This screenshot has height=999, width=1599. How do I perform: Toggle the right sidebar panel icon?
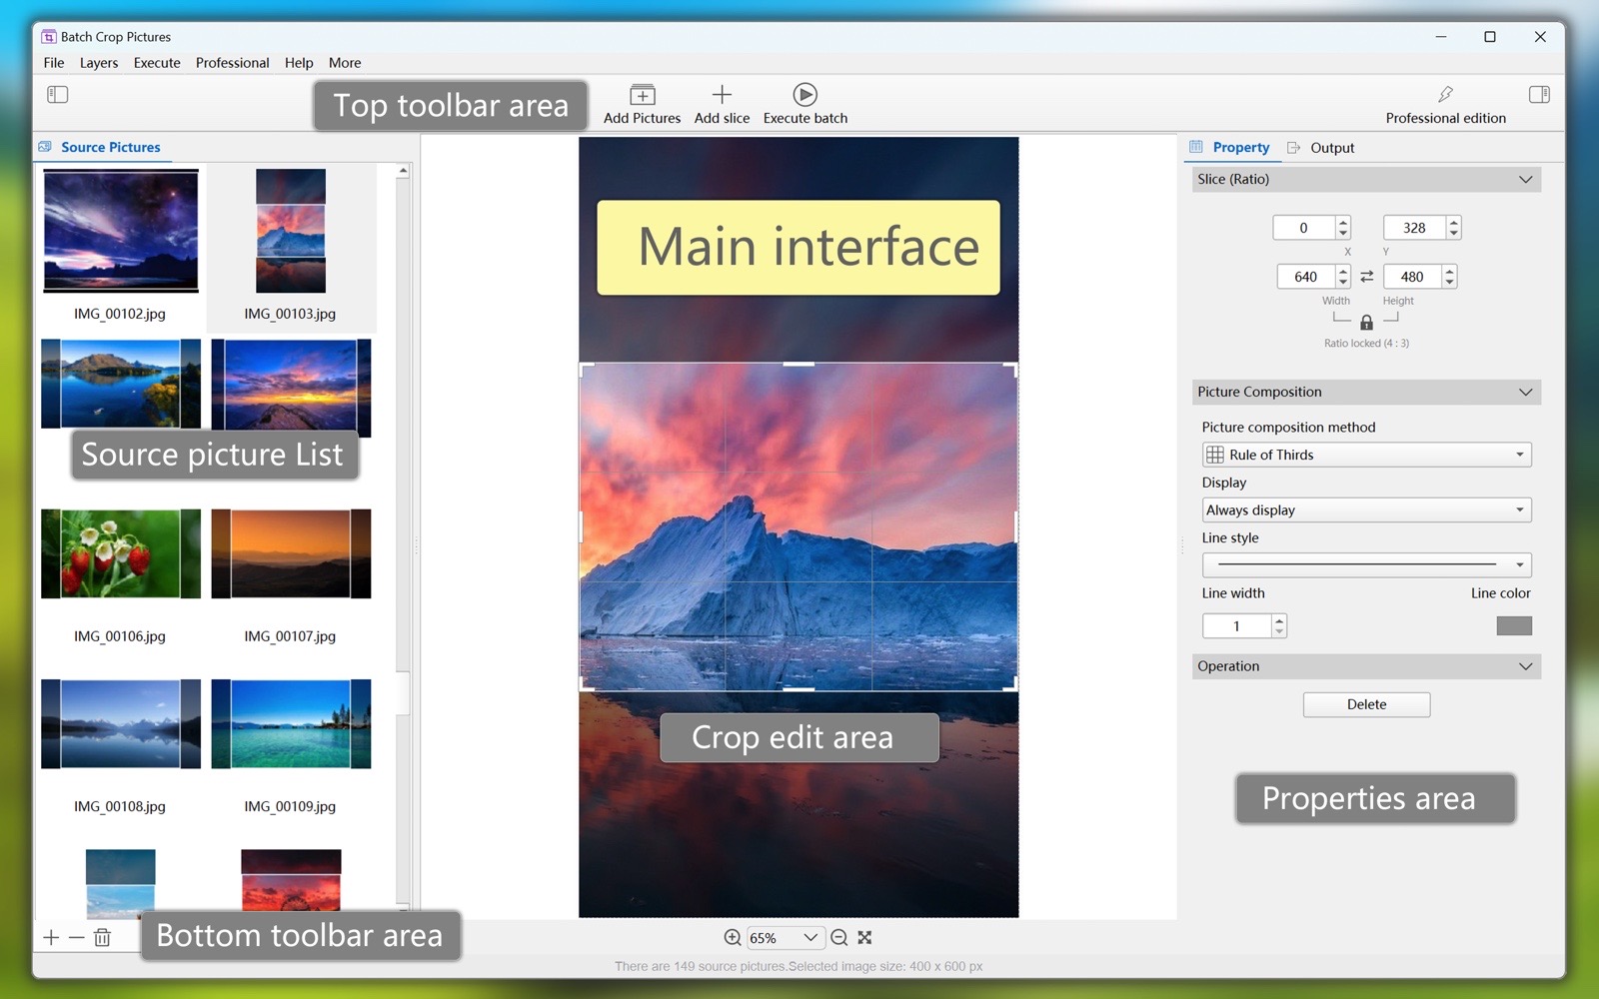[1539, 95]
